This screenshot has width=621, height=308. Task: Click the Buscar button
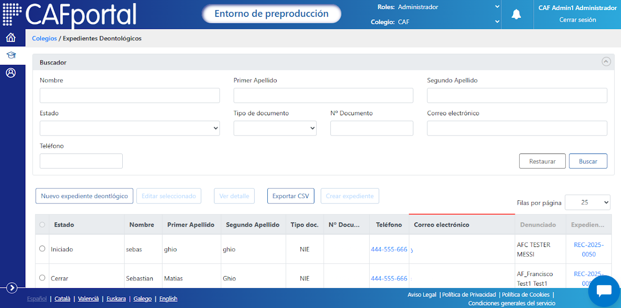point(588,161)
